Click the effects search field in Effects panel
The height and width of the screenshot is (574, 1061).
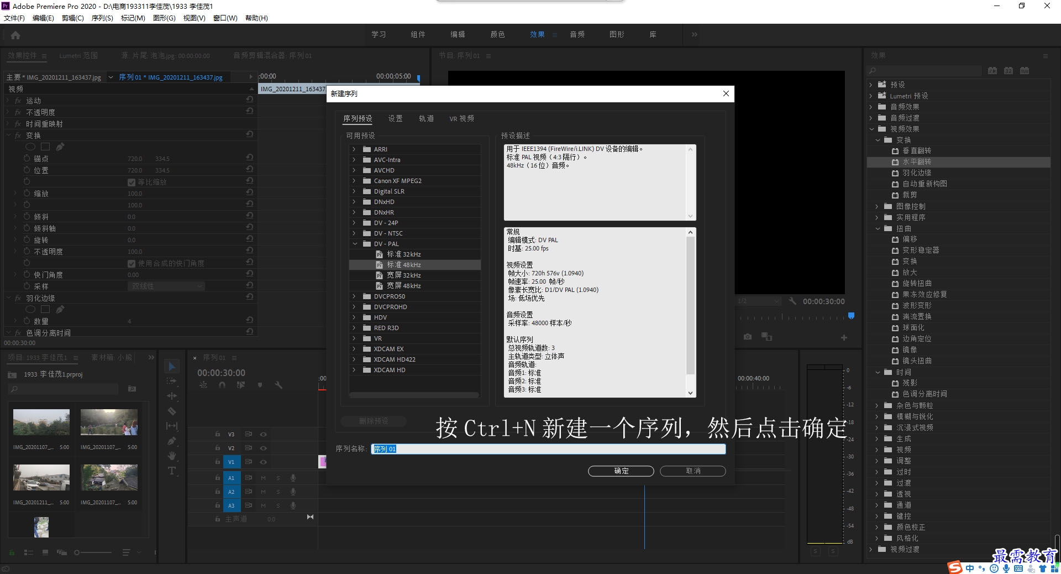pos(925,71)
